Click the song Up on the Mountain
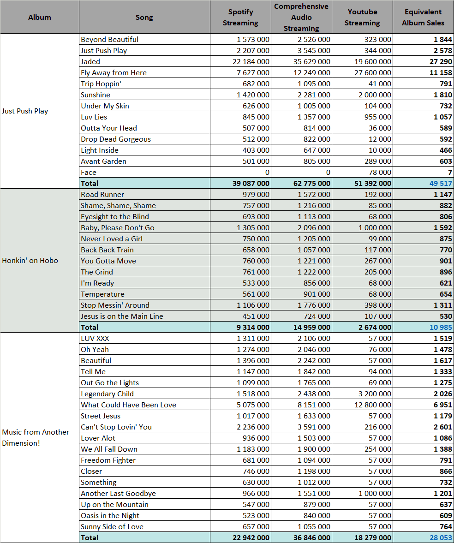The width and height of the screenshot is (454, 543). click(144, 505)
